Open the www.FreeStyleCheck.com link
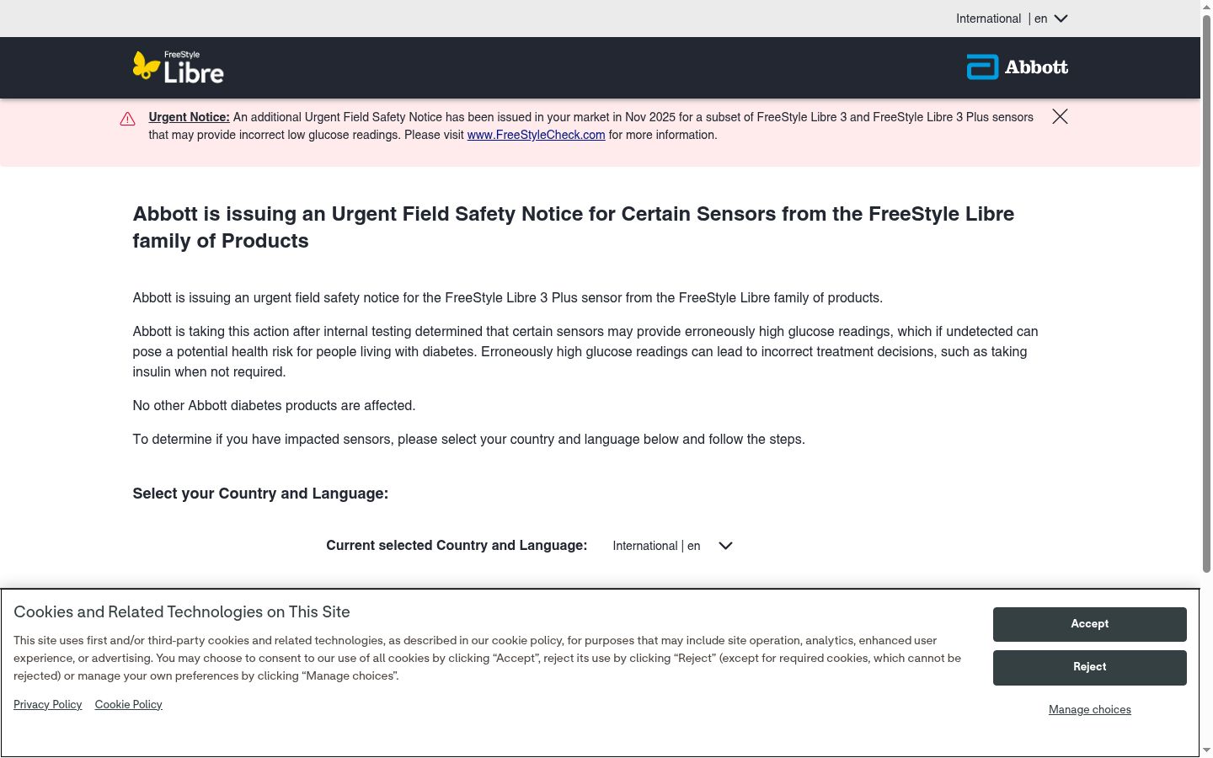 537,135
